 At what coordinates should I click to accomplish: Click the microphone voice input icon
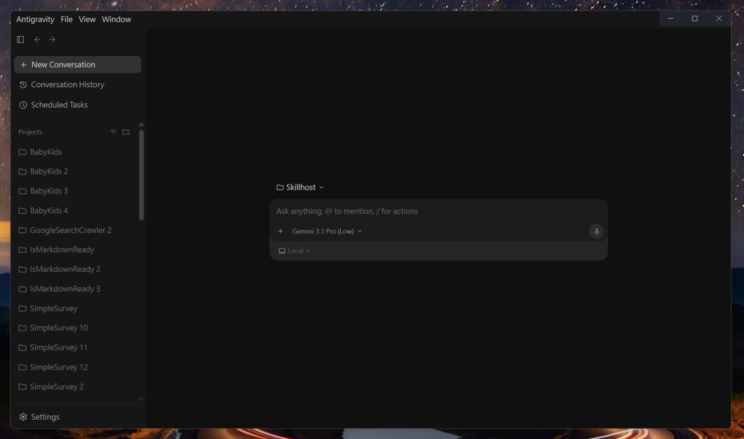[596, 231]
